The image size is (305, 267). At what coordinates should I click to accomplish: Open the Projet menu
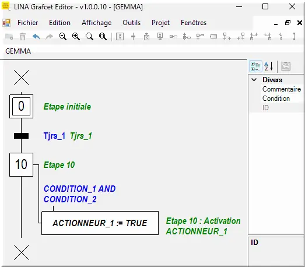click(161, 23)
